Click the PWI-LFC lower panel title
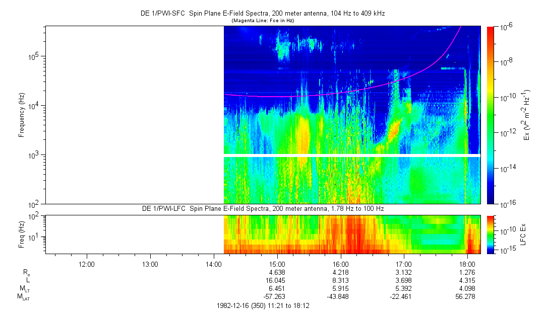The width and height of the screenshot is (546, 312). pyautogui.click(x=262, y=208)
